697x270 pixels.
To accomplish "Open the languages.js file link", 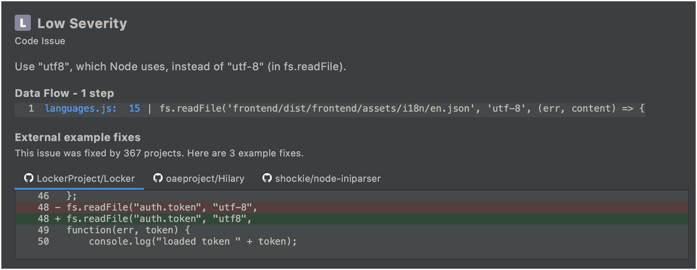I will pyautogui.click(x=81, y=109).
